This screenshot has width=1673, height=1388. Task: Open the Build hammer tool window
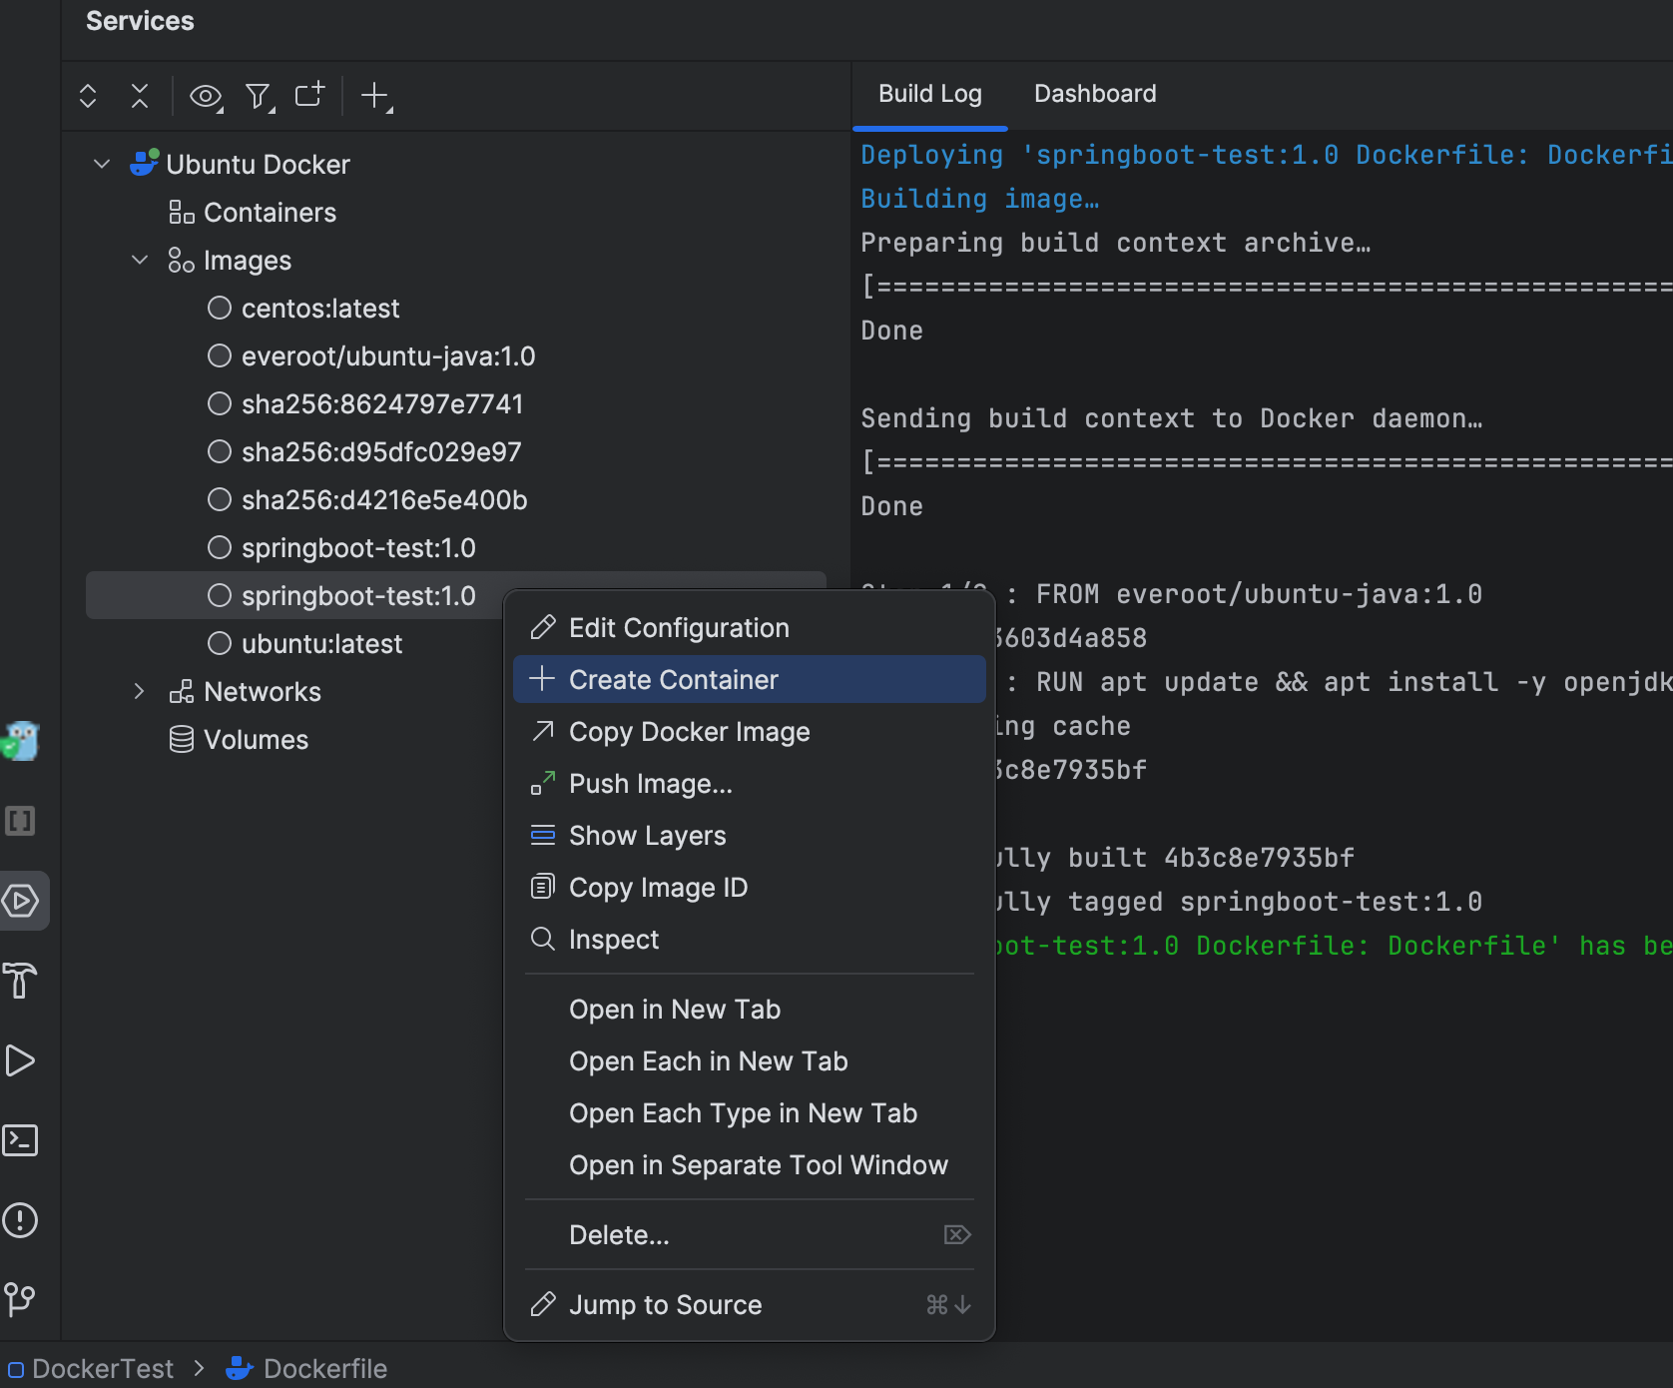coord(20,981)
